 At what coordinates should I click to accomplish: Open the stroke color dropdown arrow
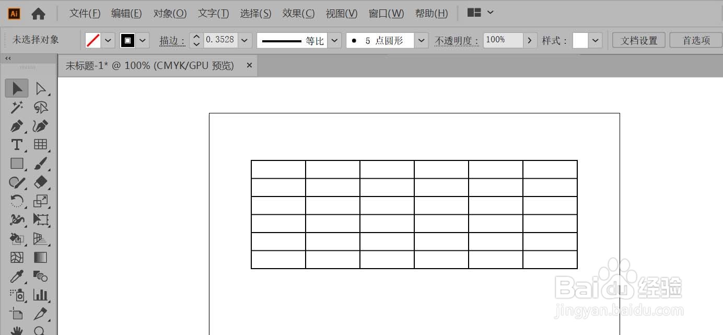(143, 40)
